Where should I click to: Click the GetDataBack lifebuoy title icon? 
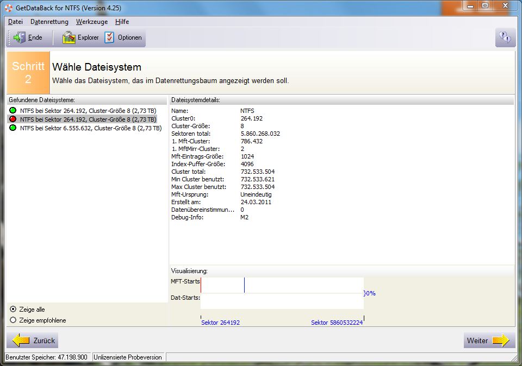pyautogui.click(x=9, y=7)
